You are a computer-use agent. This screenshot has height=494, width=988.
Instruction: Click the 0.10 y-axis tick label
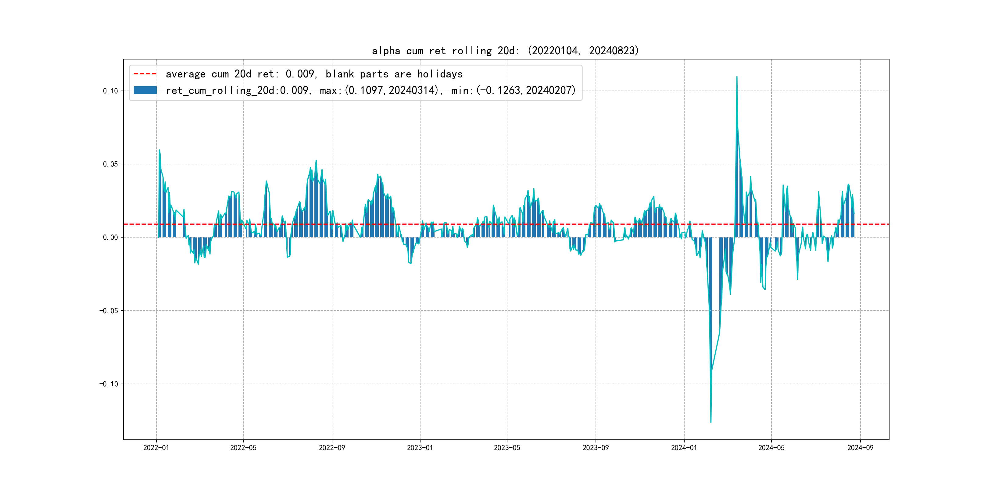click(x=110, y=91)
